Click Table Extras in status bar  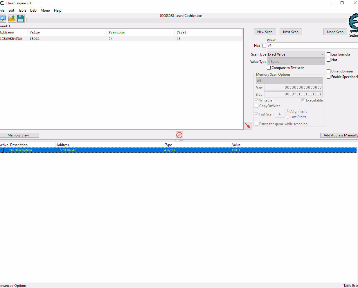[351, 286]
